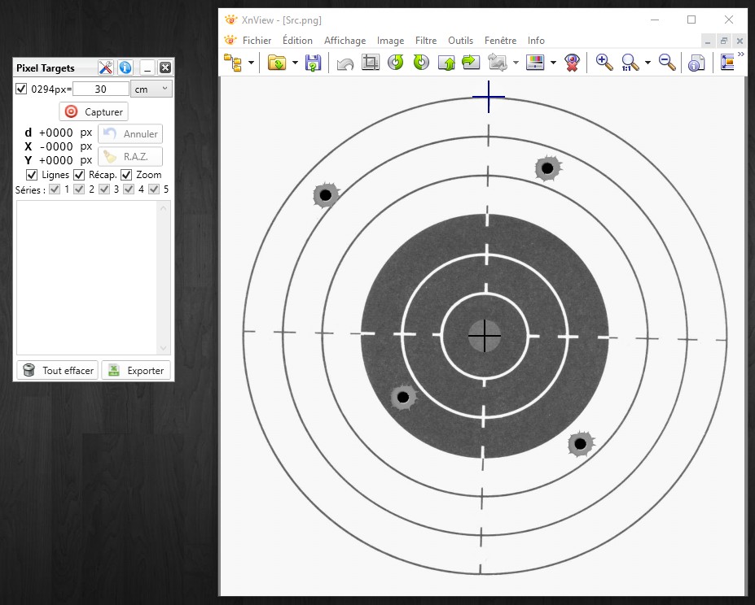Expand the open folder dropdown arrow
Image resolution: width=755 pixels, height=605 pixels.
pos(295,63)
